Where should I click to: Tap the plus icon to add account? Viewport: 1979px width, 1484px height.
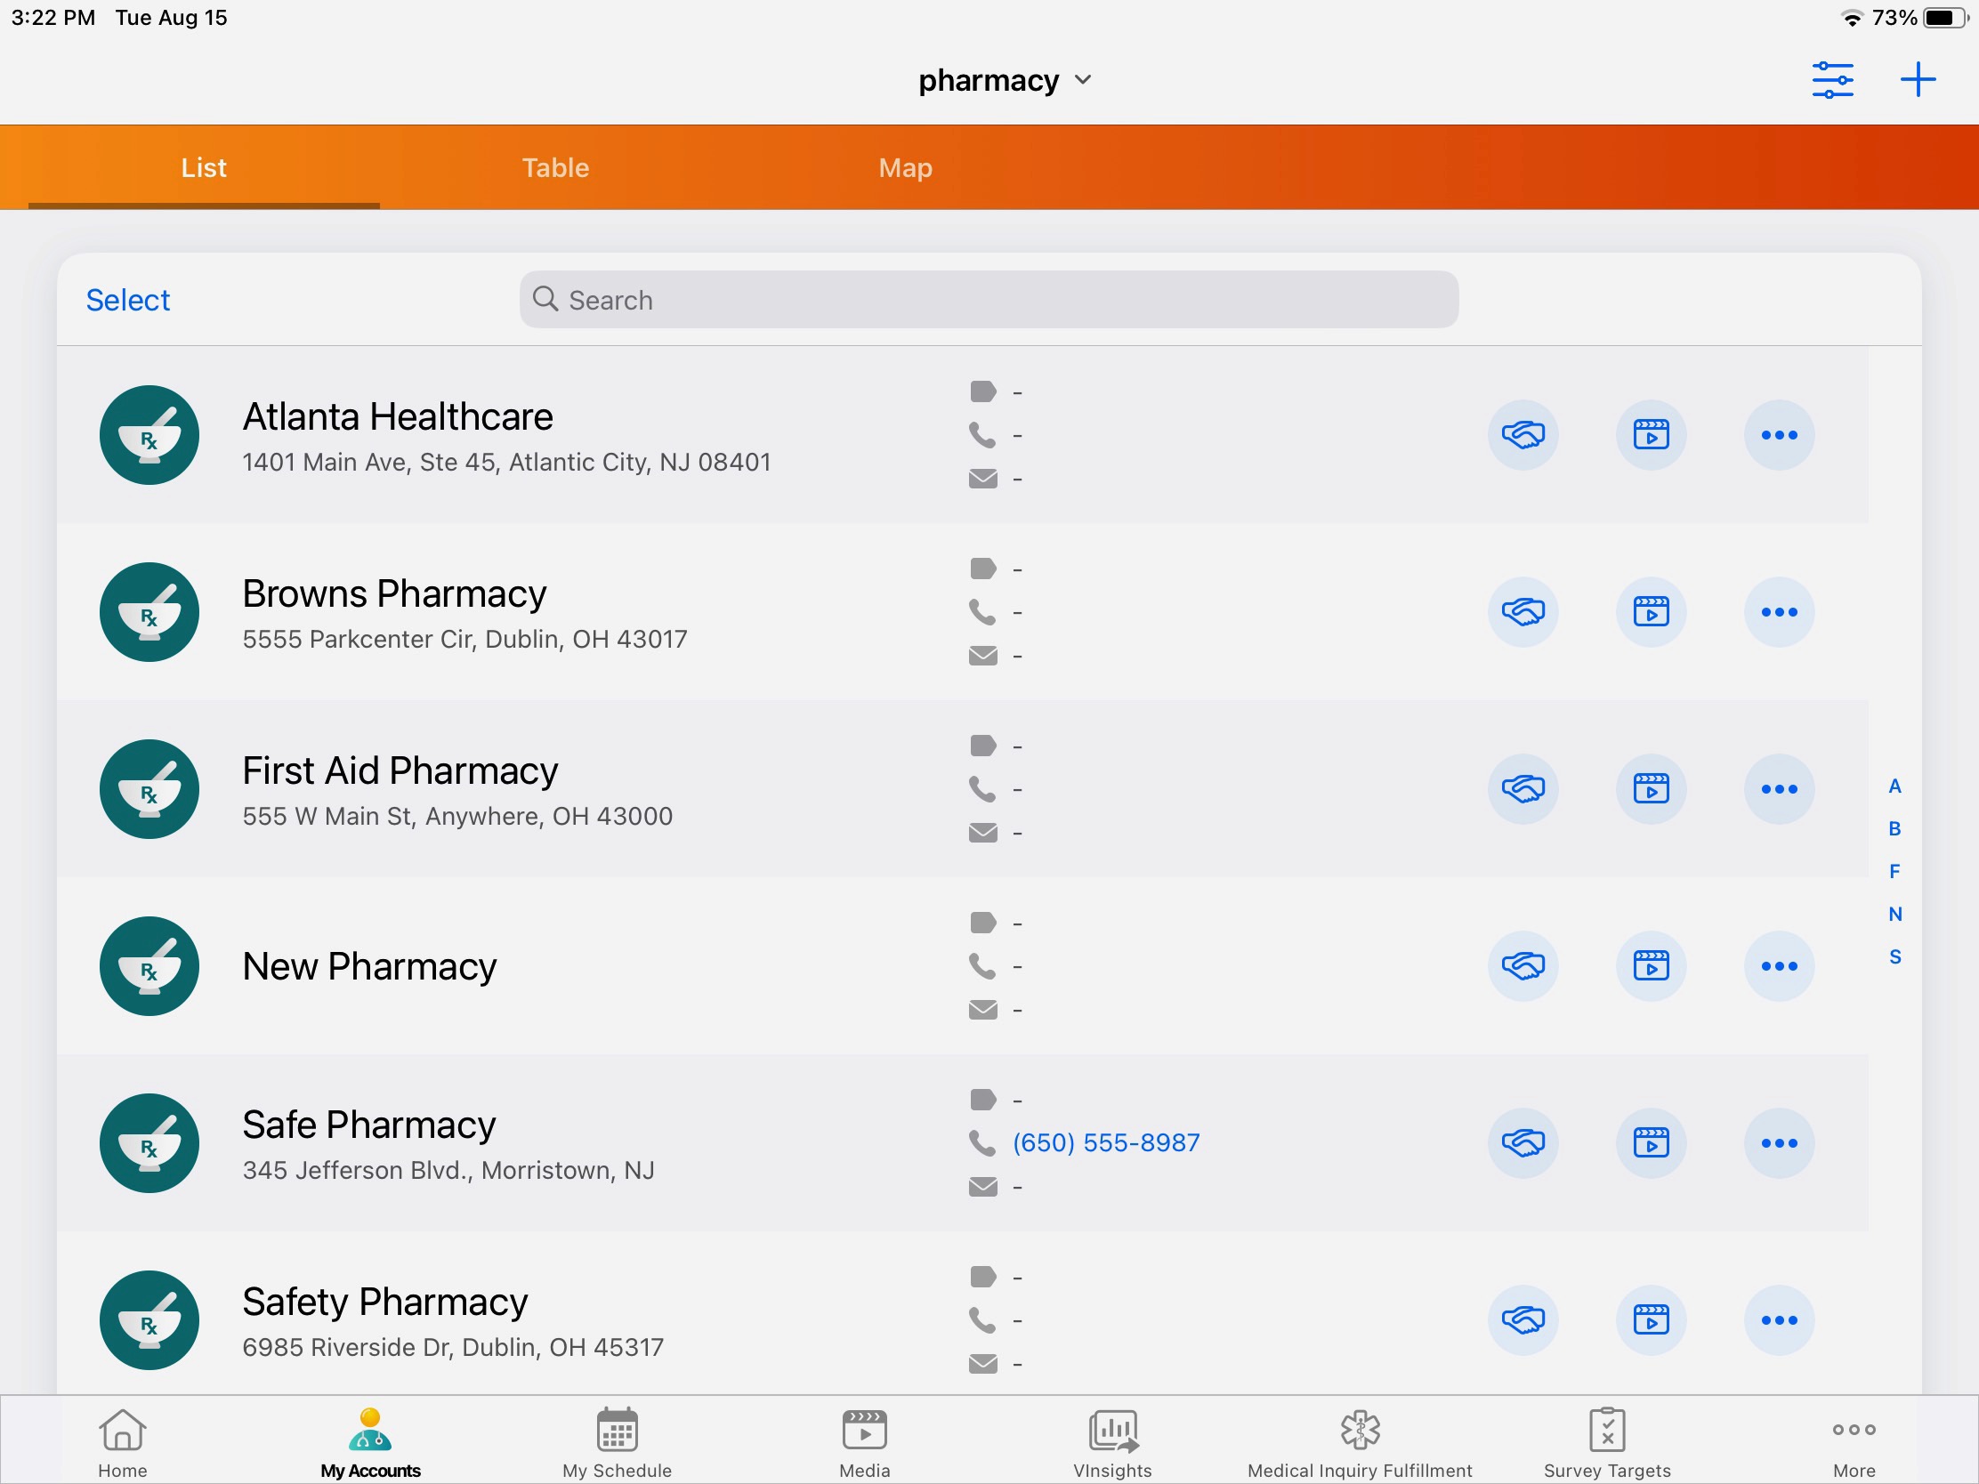click(x=1918, y=79)
